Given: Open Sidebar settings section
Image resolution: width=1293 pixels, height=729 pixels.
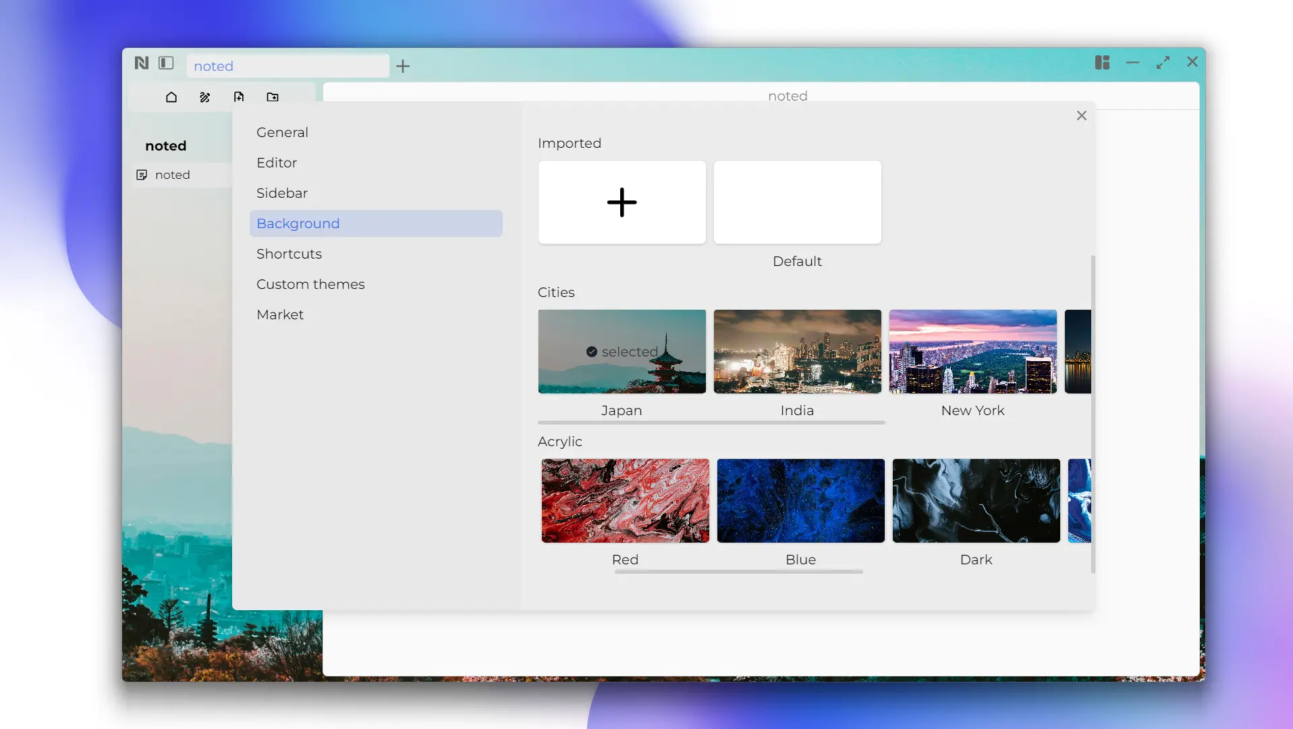Looking at the screenshot, I should click(376, 193).
